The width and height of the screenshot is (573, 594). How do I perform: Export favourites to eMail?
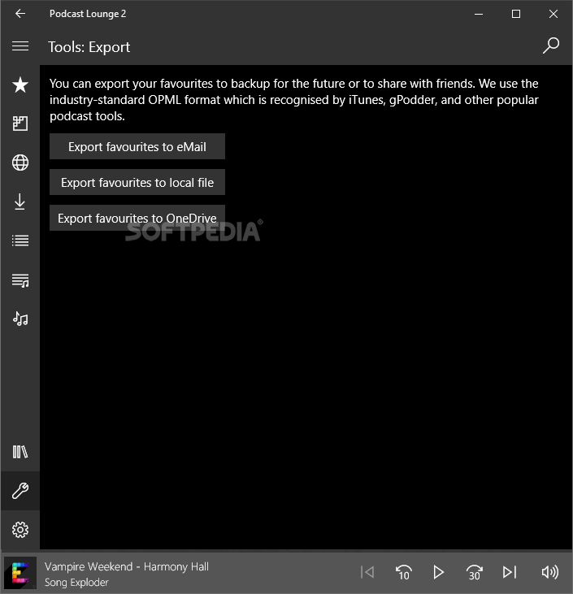click(137, 146)
